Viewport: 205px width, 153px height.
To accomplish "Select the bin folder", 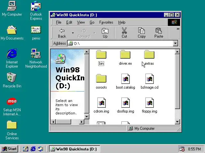I will pos(101,58).
